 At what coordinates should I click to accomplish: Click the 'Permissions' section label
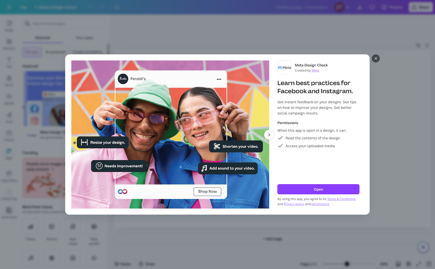tap(288, 123)
